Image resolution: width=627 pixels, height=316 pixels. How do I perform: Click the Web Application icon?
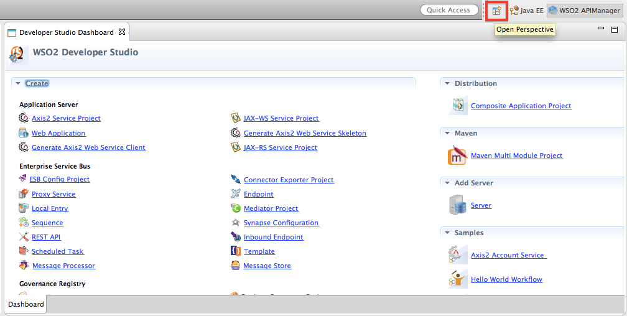pyautogui.click(x=24, y=132)
